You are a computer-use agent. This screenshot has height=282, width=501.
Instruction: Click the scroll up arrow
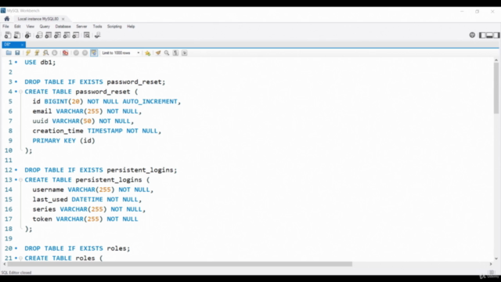496,60
